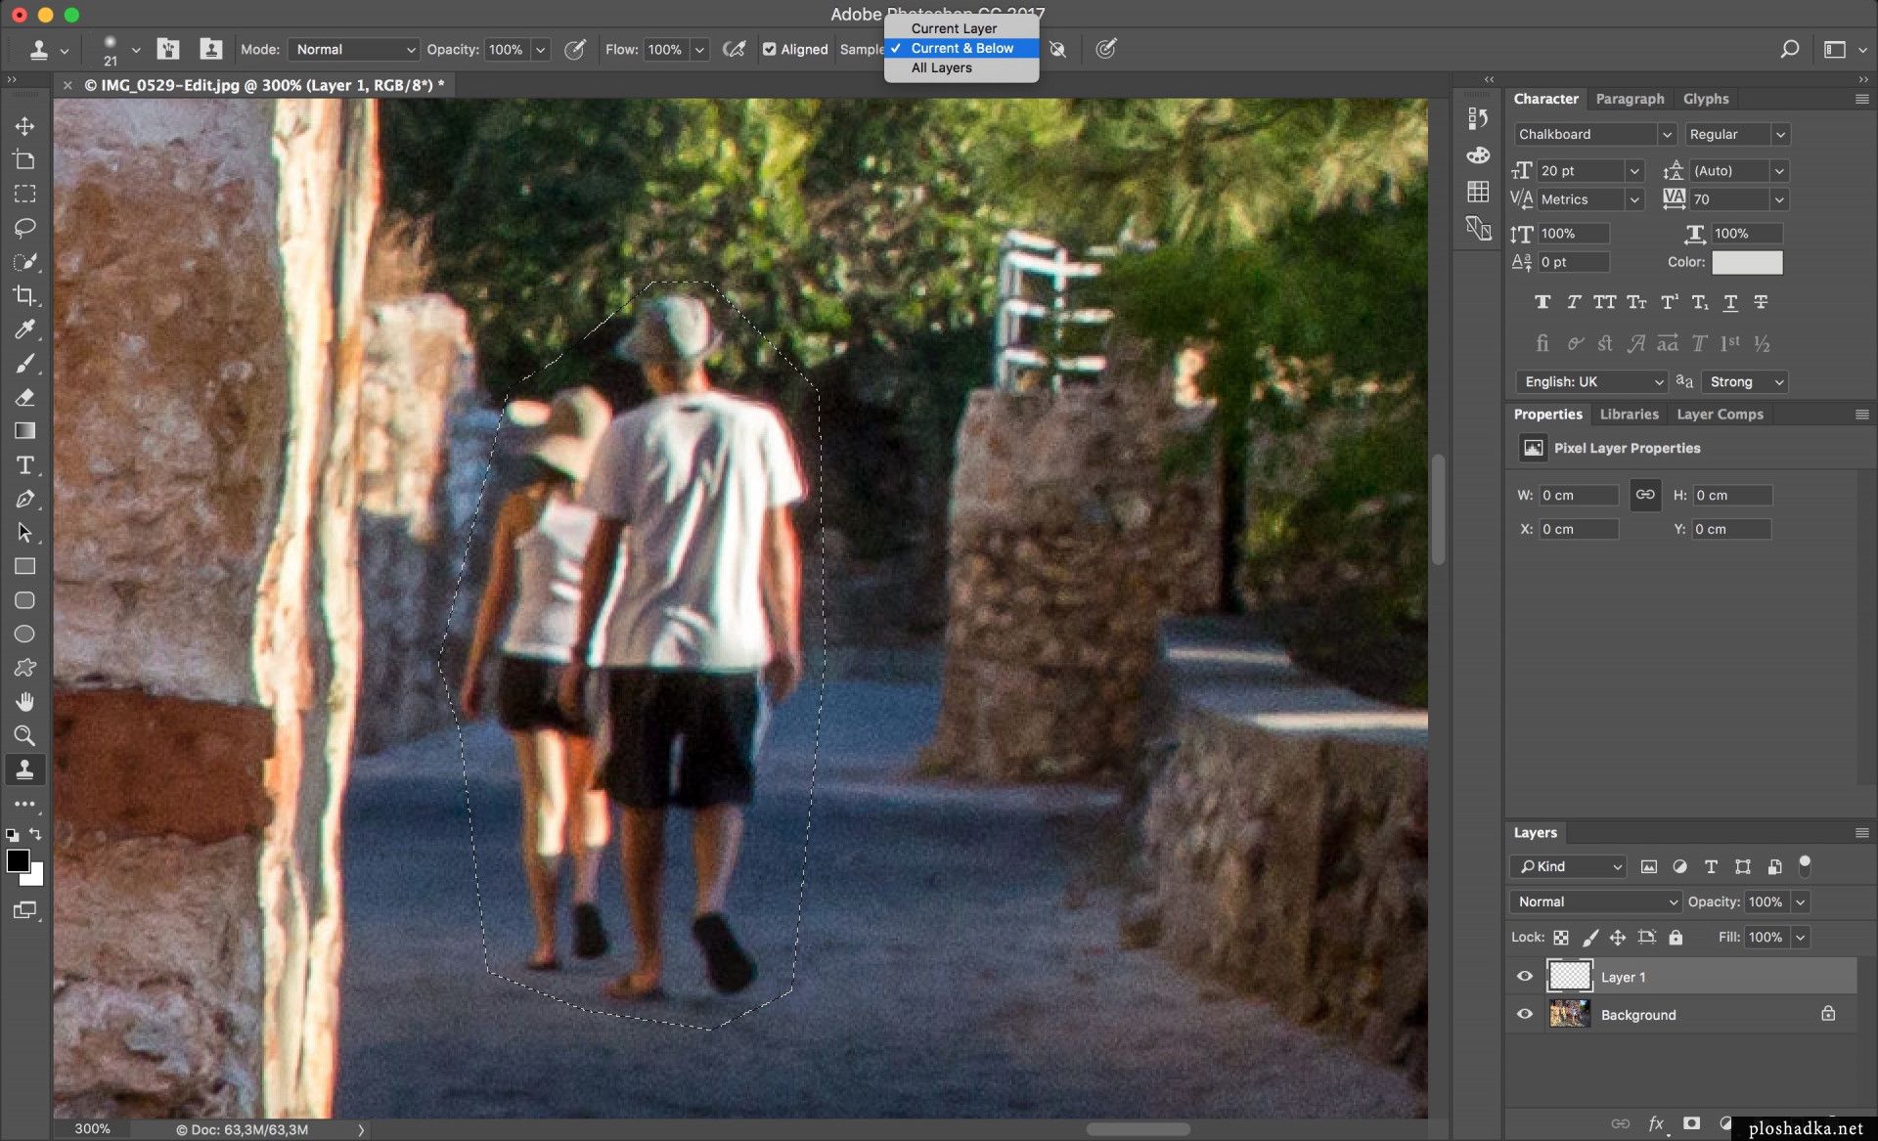
Task: Select the Move tool
Action: click(x=24, y=125)
